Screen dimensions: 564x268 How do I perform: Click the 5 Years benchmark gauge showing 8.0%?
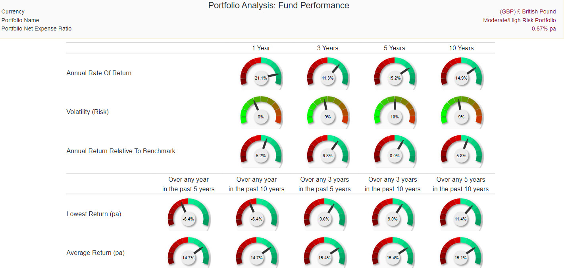395,151
